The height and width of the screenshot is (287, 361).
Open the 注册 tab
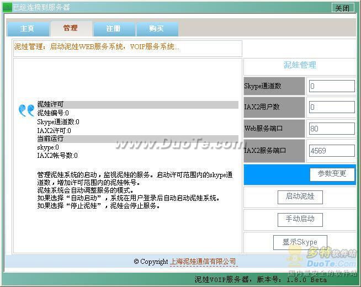pyautogui.click(x=113, y=29)
